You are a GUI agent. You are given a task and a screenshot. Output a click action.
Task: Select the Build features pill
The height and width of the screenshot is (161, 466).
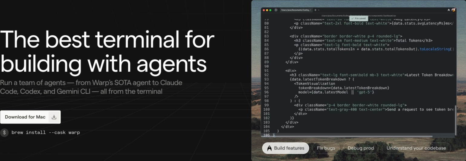tap(286, 148)
